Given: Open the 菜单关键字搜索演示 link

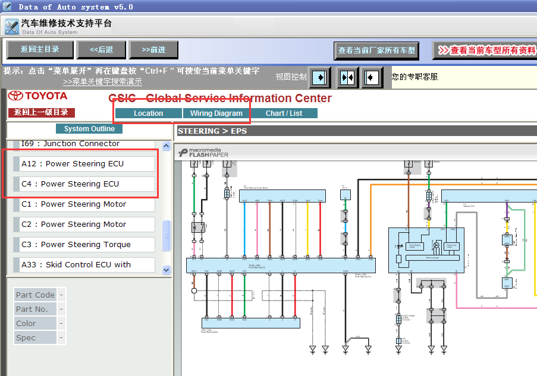Looking at the screenshot, I should pyautogui.click(x=102, y=82).
